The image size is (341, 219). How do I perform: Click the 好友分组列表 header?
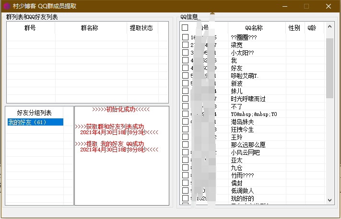point(35,113)
